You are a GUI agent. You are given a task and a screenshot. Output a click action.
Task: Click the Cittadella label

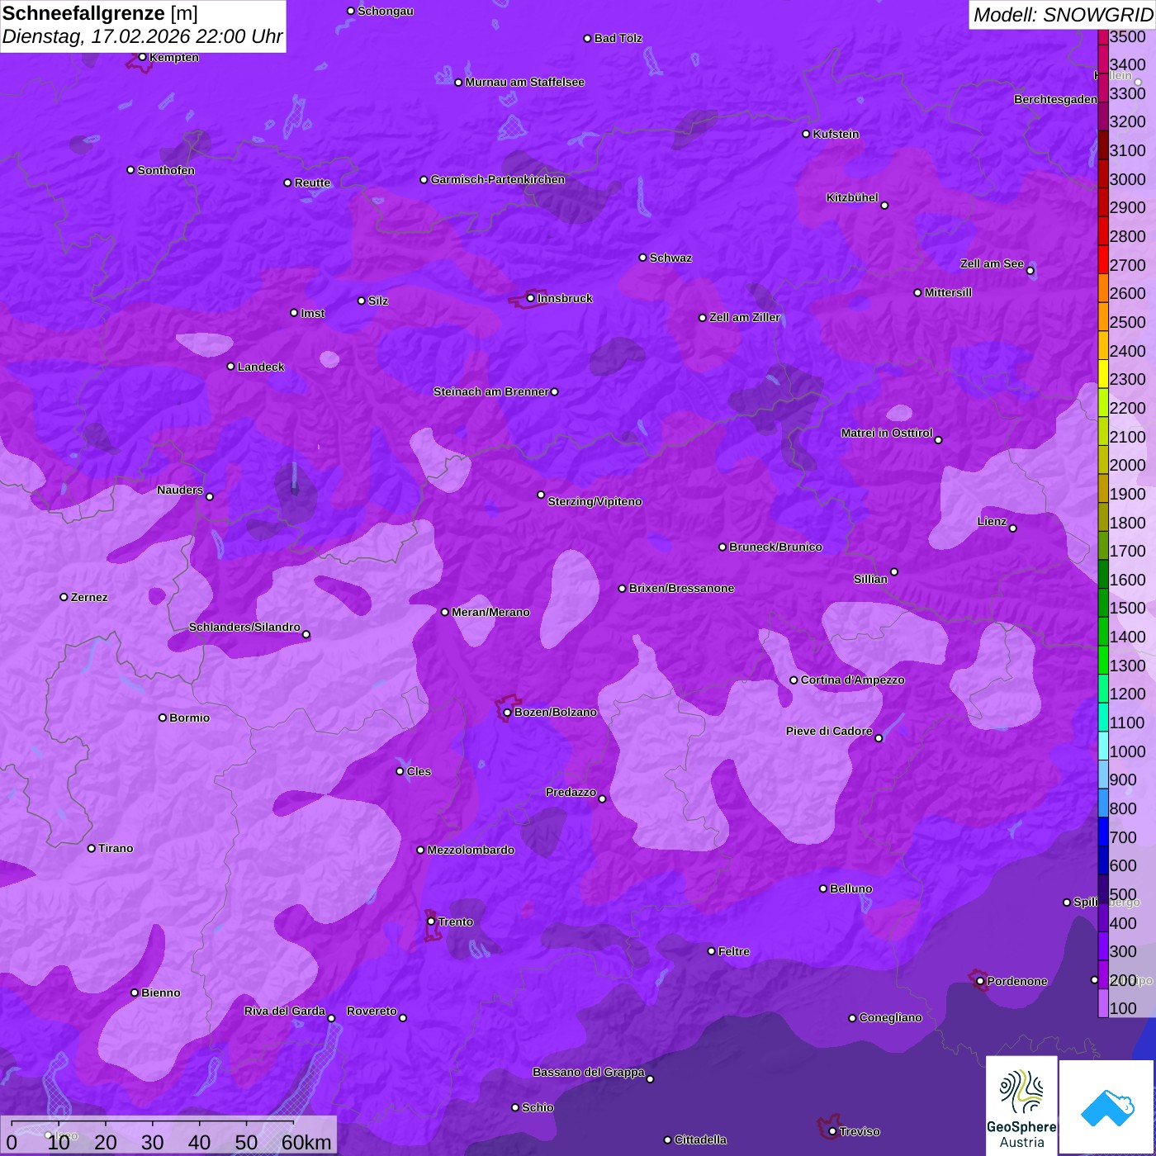click(x=700, y=1139)
